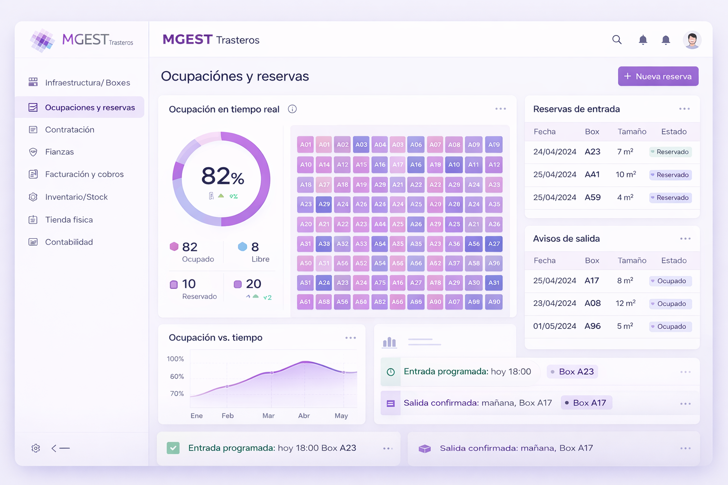Viewport: 728px width, 485px height.
Task: Click the Nueva reserva button
Action: (658, 76)
